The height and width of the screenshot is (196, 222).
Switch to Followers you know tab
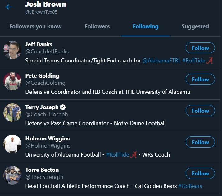coord(35,26)
